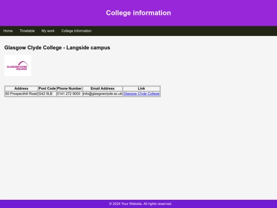The width and height of the screenshot is (277, 208).
Task: Click the 2024 copyright footer text
Action: (x=141, y=204)
